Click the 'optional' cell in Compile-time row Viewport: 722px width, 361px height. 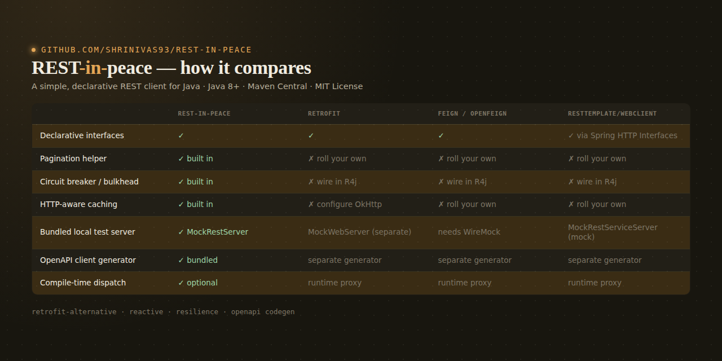(x=198, y=283)
